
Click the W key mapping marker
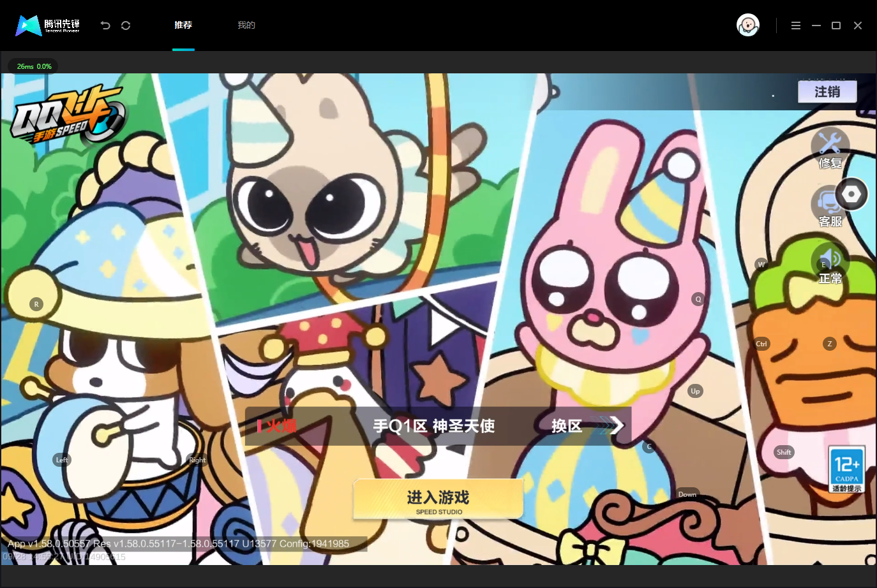761,265
